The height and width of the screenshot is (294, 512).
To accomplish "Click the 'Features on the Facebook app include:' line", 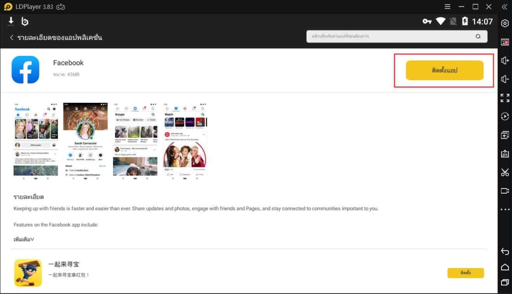I will (56, 225).
